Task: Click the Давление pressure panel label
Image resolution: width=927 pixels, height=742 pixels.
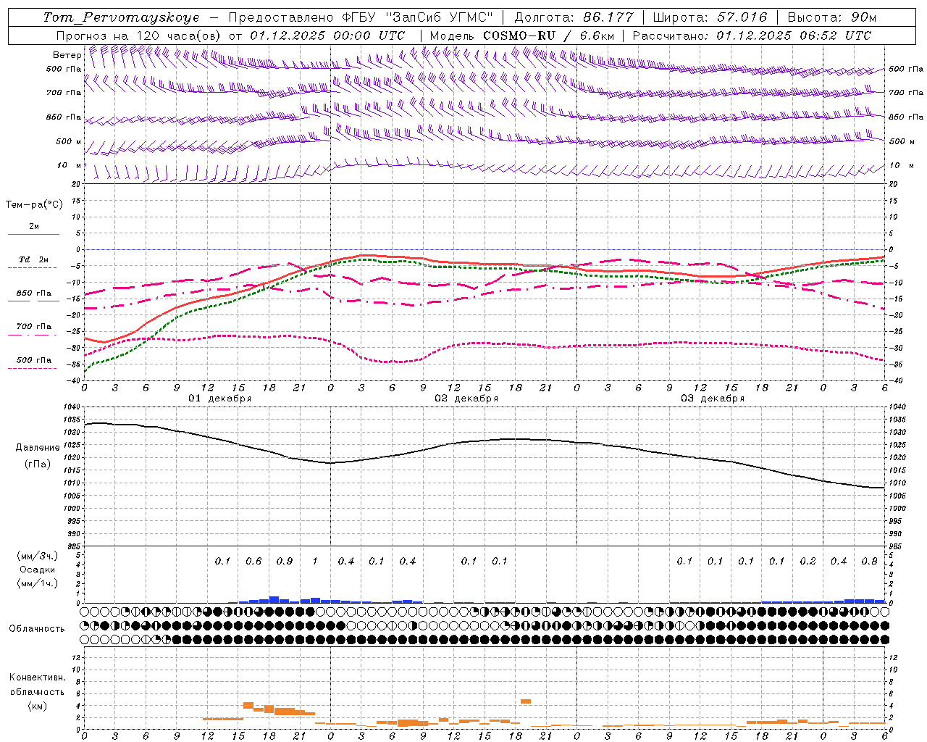Action: pos(38,448)
